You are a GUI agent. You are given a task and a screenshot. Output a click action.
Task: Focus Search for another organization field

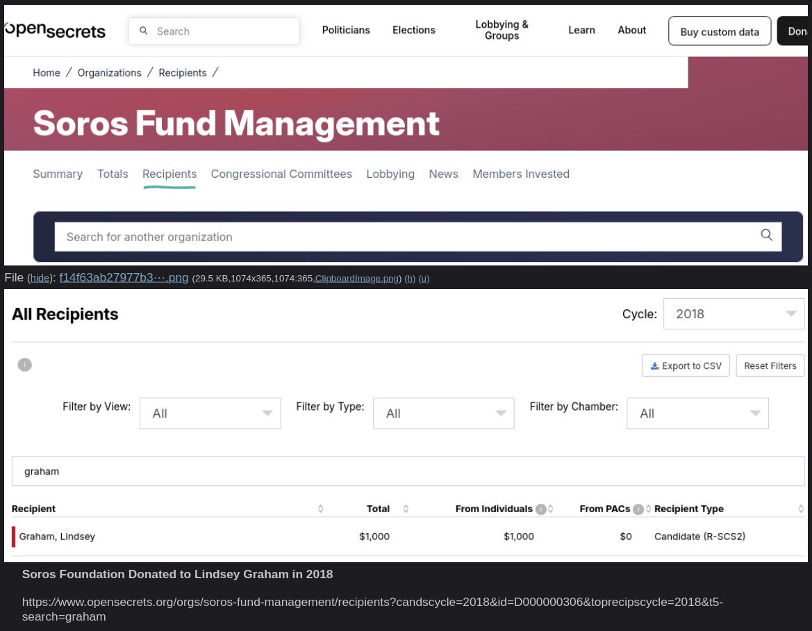click(x=418, y=237)
